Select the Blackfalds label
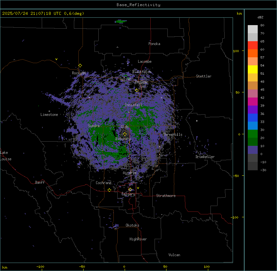The image size is (277, 271). (142, 72)
